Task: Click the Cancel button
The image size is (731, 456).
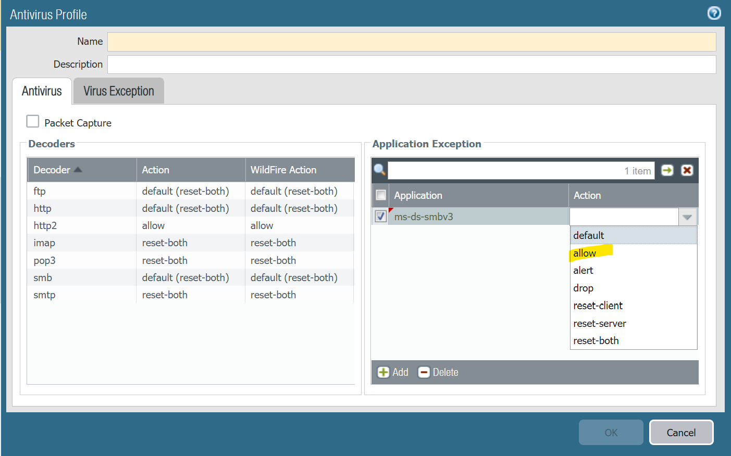Action: [x=681, y=433]
